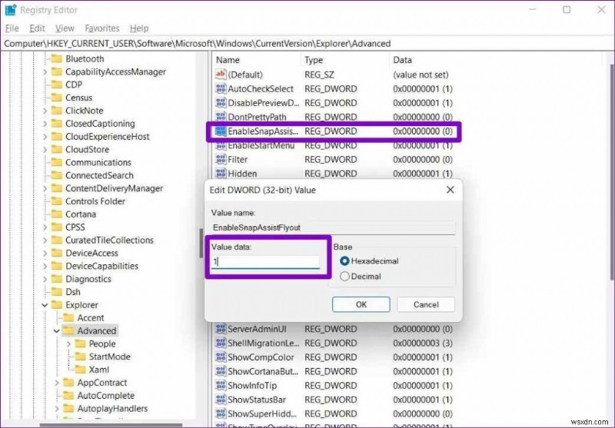This screenshot has width=615, height=428.
Task: Click the ShowCompColor DWORD icon
Action: [221, 357]
